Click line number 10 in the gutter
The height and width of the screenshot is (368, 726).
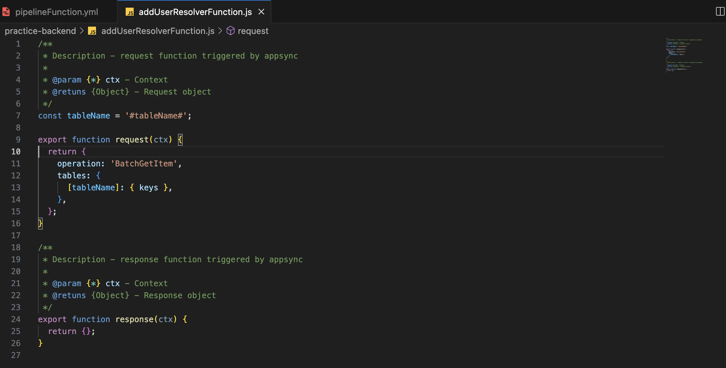pos(15,151)
